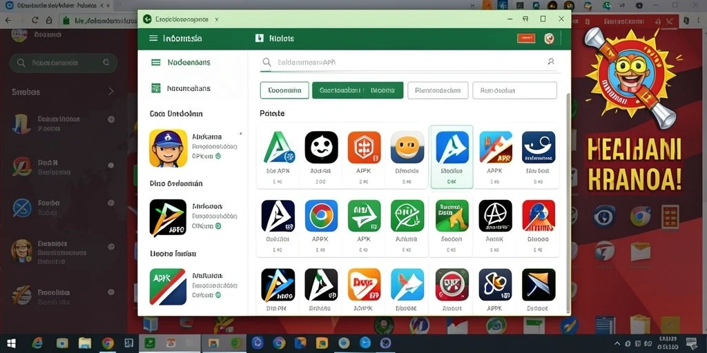Image resolution: width=707 pixels, height=353 pixels.
Task: Click the pin icon beside the window minimize button
Action: click(525, 19)
